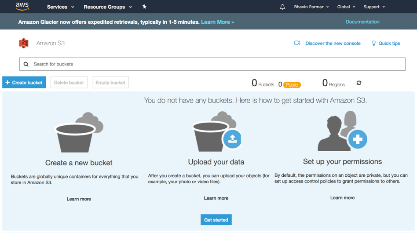Viewport: 417px width, 233px height.
Task: Refresh bucket list with the reload icon
Action: [359, 83]
